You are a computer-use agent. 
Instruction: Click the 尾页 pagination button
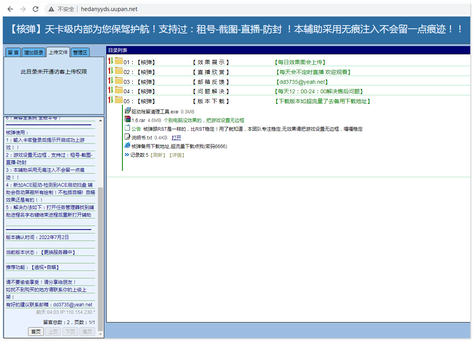coord(87,332)
